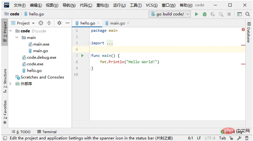Click the code breadcrumb in the navigation bar

(12, 14)
